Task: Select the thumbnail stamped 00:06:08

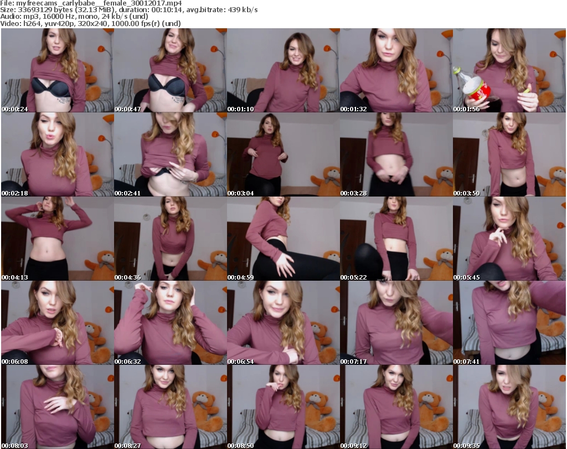Action: (58, 322)
